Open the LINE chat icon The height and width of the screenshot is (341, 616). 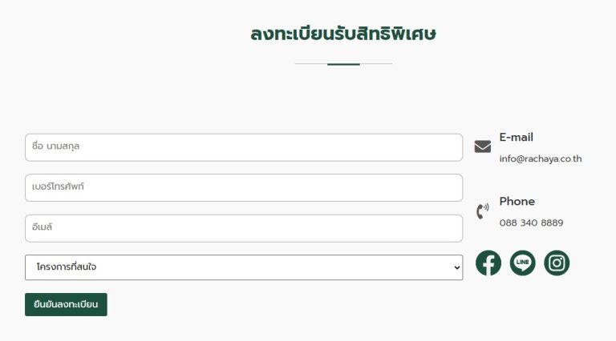pyautogui.click(x=522, y=263)
